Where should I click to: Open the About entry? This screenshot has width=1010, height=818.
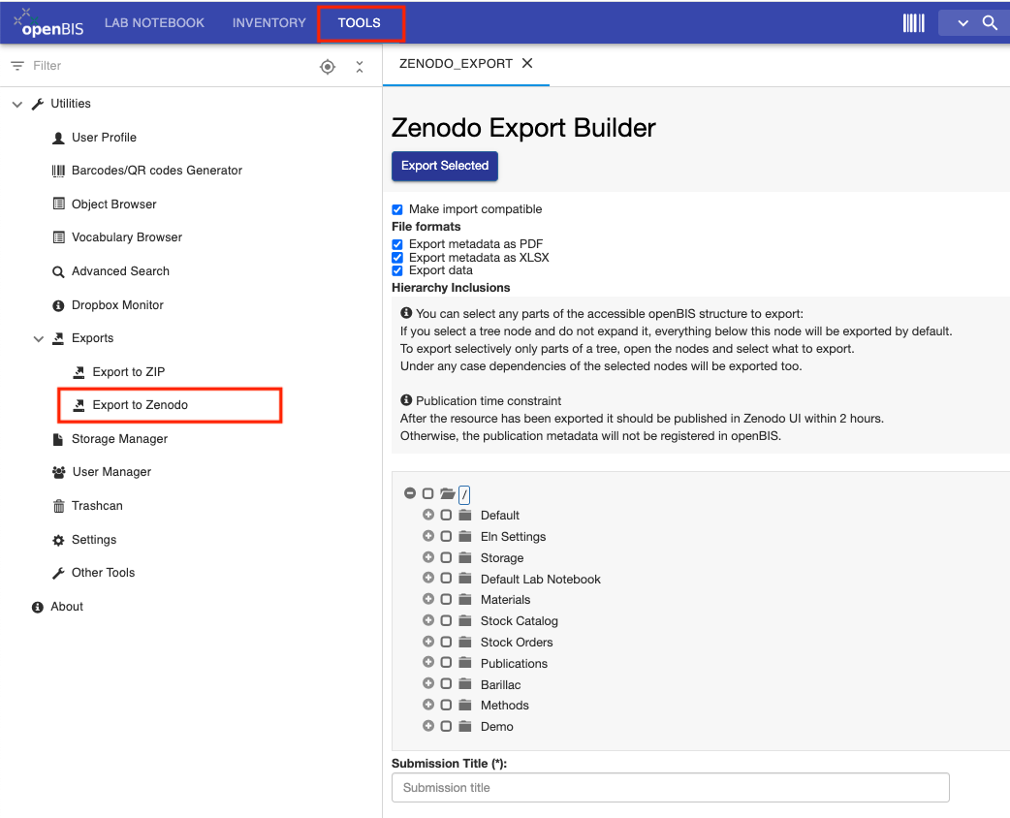pos(67,607)
